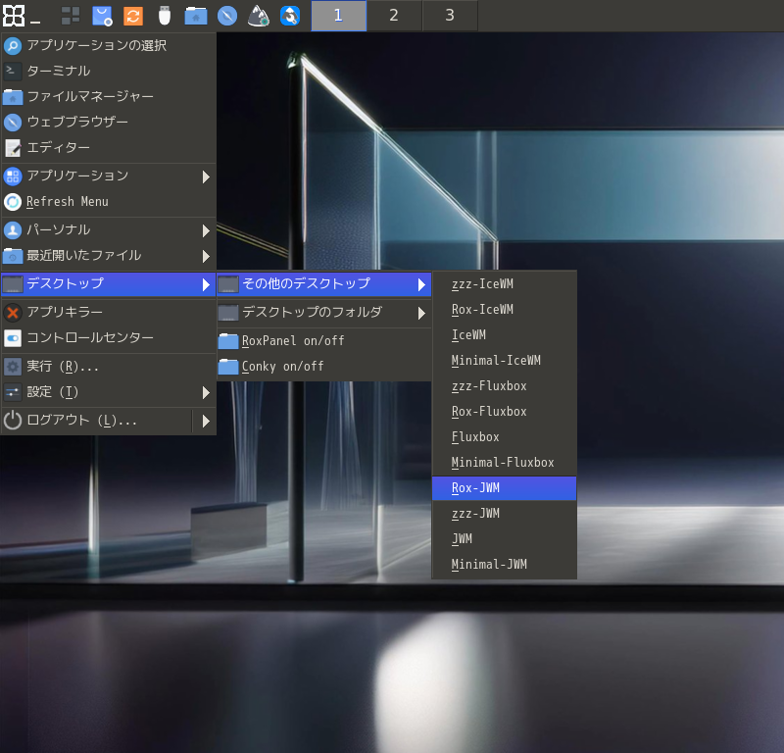Switch to workspace 2
The image size is (784, 753).
pyautogui.click(x=394, y=16)
